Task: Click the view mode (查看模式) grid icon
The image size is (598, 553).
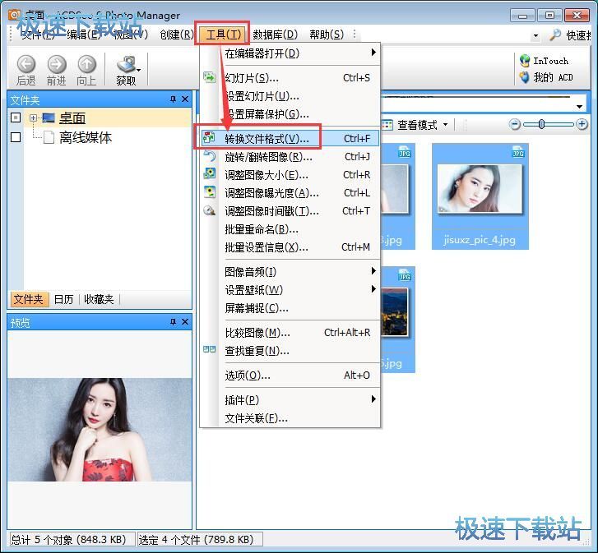Action: pyautogui.click(x=387, y=125)
